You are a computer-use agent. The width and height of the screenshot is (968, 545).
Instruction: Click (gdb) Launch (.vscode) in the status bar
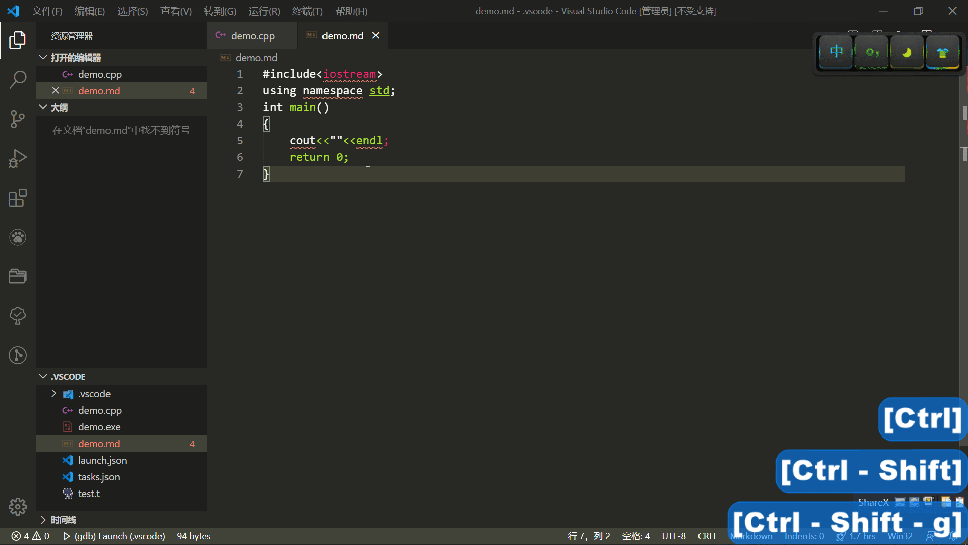120,536
